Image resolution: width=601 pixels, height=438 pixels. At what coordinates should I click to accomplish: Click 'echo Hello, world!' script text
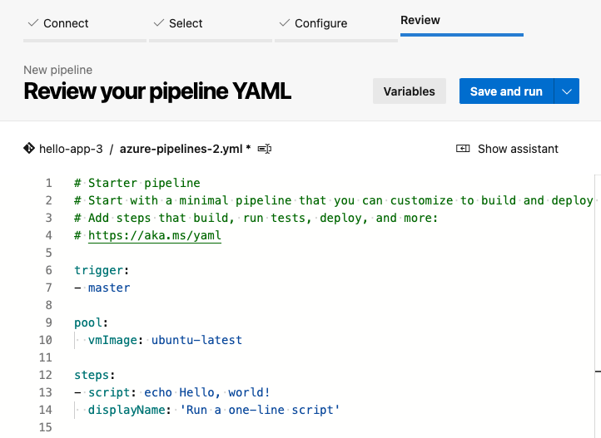(x=207, y=392)
